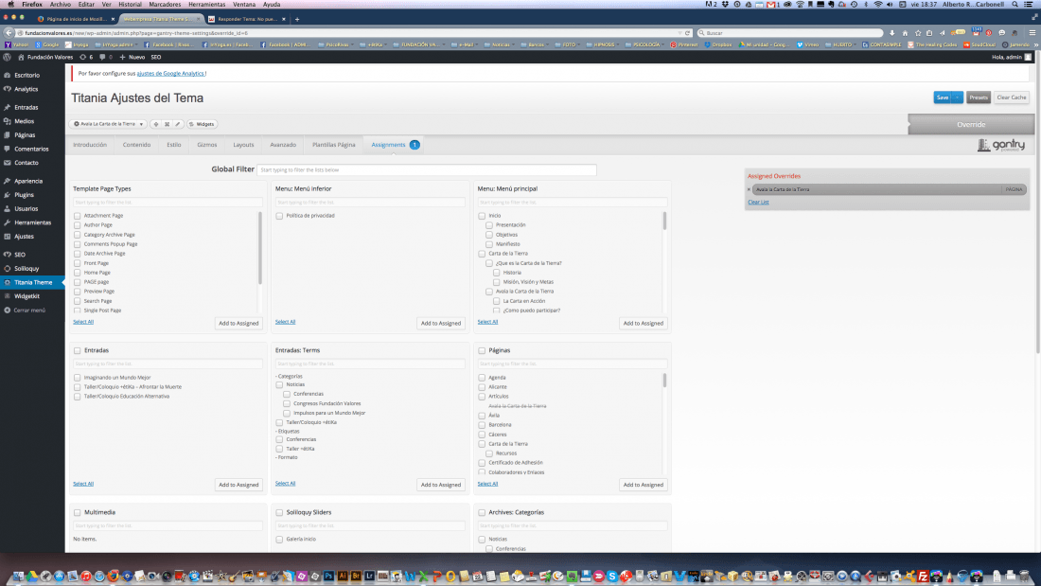1041x586 pixels.
Task: Check the Entradas header checkbox
Action: pyautogui.click(x=77, y=351)
